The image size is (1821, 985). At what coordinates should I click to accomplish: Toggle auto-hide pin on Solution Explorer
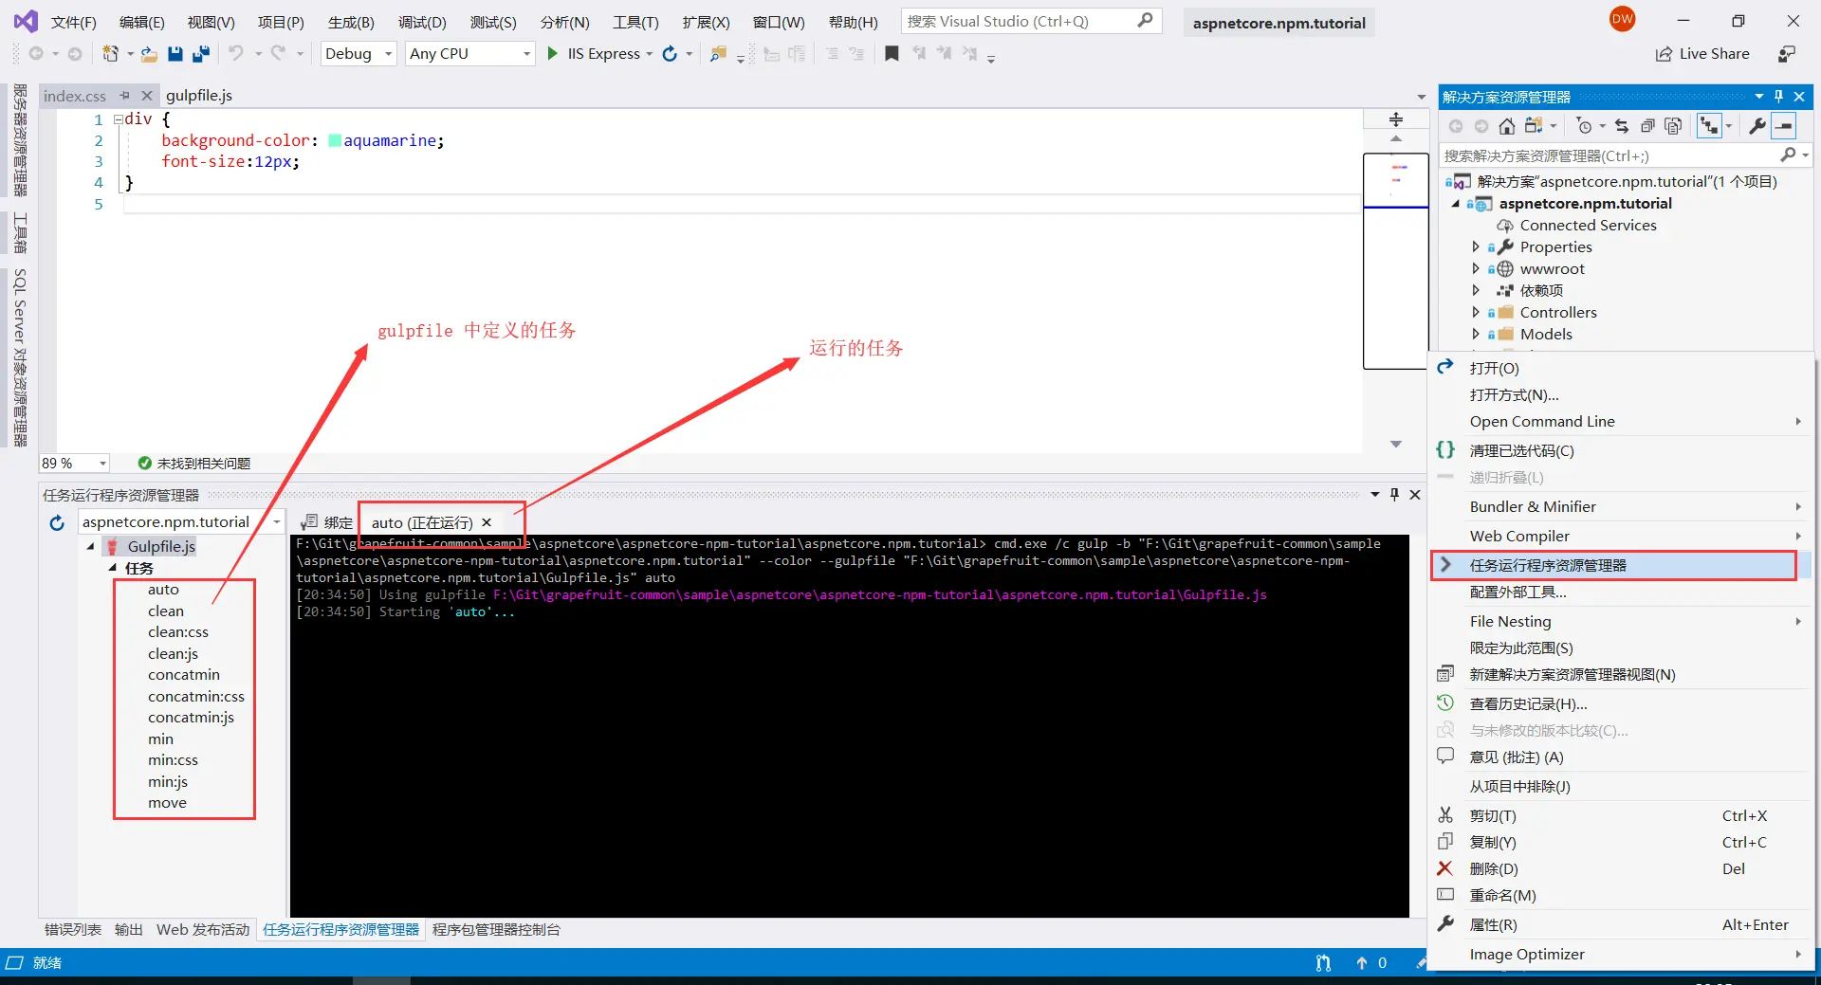1778,97
